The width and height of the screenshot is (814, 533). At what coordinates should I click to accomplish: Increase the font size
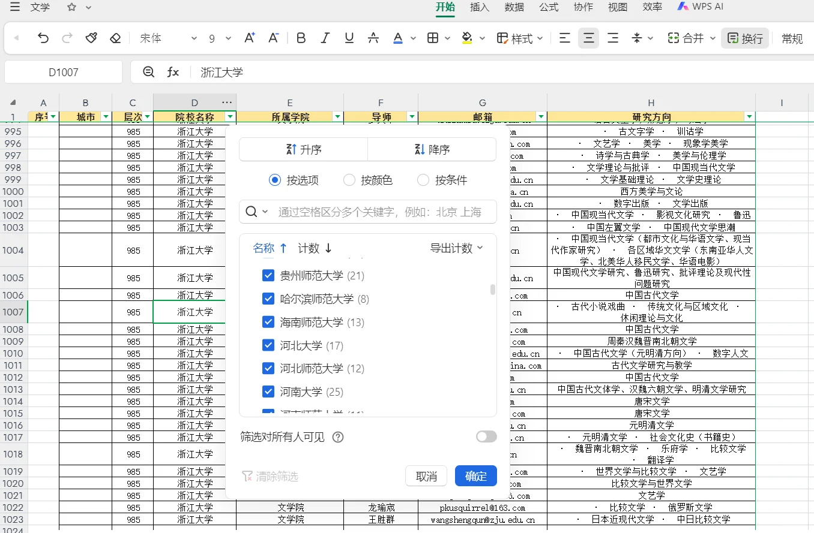click(250, 38)
